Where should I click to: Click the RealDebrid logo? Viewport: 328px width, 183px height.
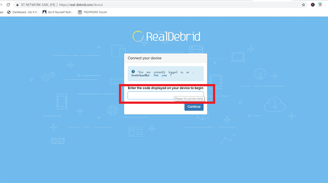coord(166,36)
